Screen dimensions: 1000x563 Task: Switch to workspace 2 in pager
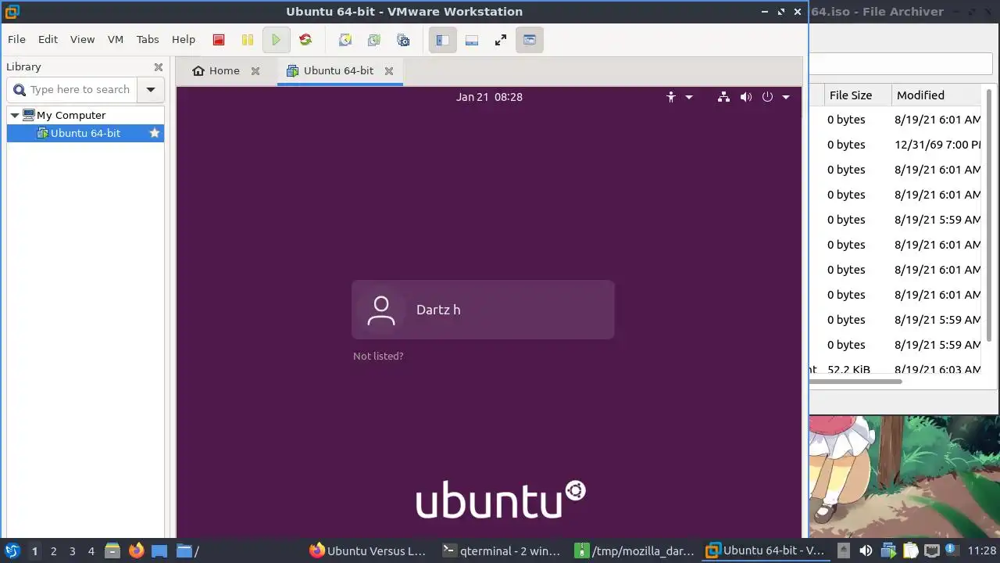54,551
